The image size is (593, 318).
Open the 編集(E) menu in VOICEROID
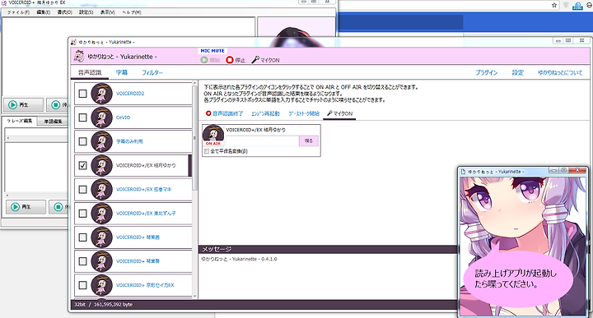point(44,12)
